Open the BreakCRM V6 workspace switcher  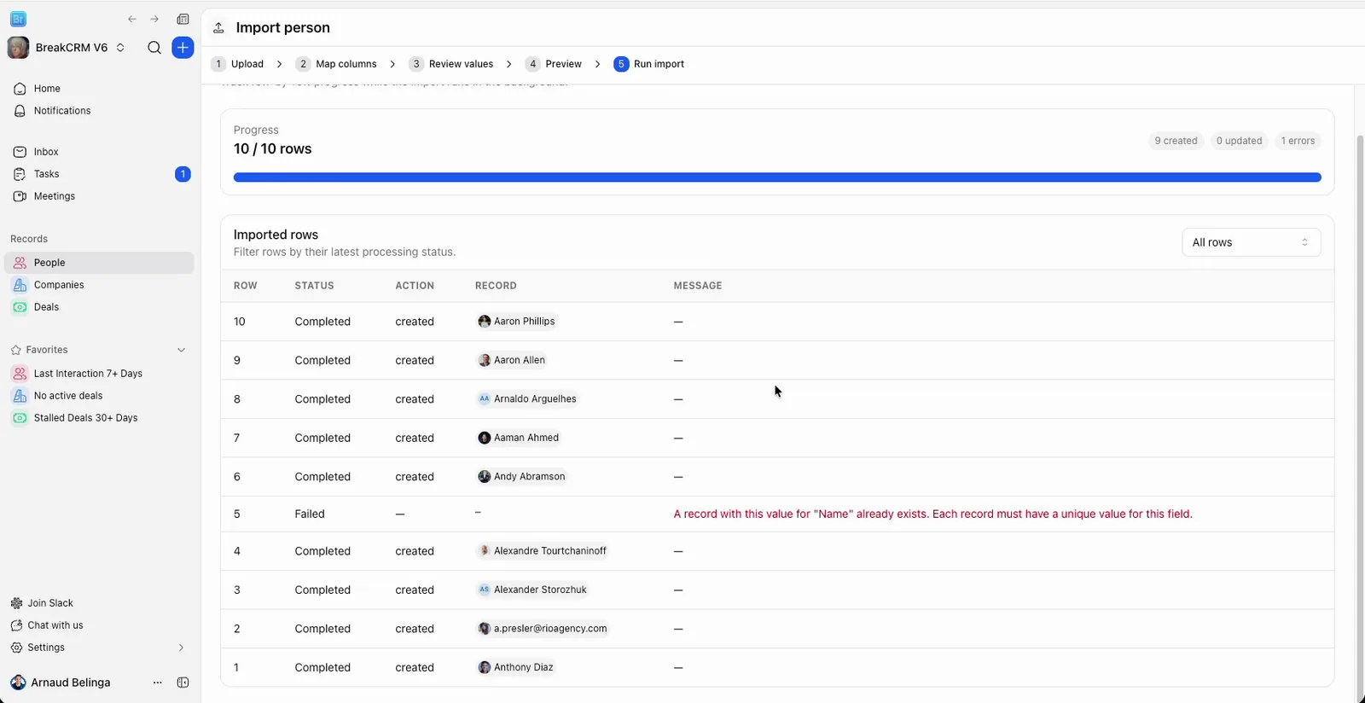pyautogui.click(x=67, y=48)
